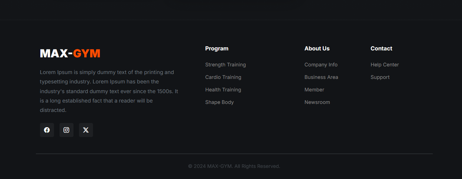Image resolution: width=462 pixels, height=179 pixels.
Task: Open the Newsroom link
Action: click(x=317, y=102)
